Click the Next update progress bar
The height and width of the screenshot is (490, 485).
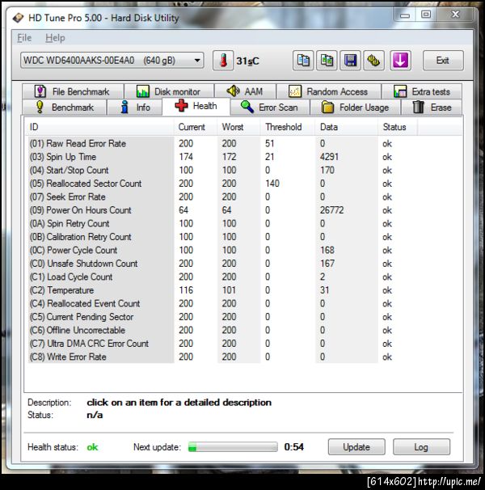point(233,447)
